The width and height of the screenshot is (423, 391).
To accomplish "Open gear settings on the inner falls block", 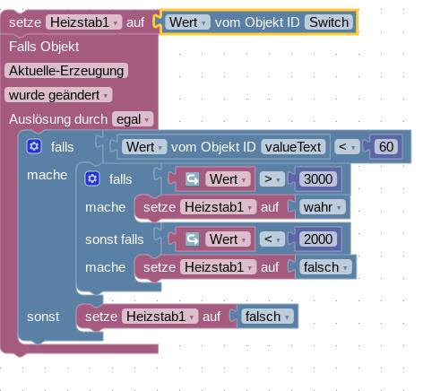I will [x=92, y=178].
